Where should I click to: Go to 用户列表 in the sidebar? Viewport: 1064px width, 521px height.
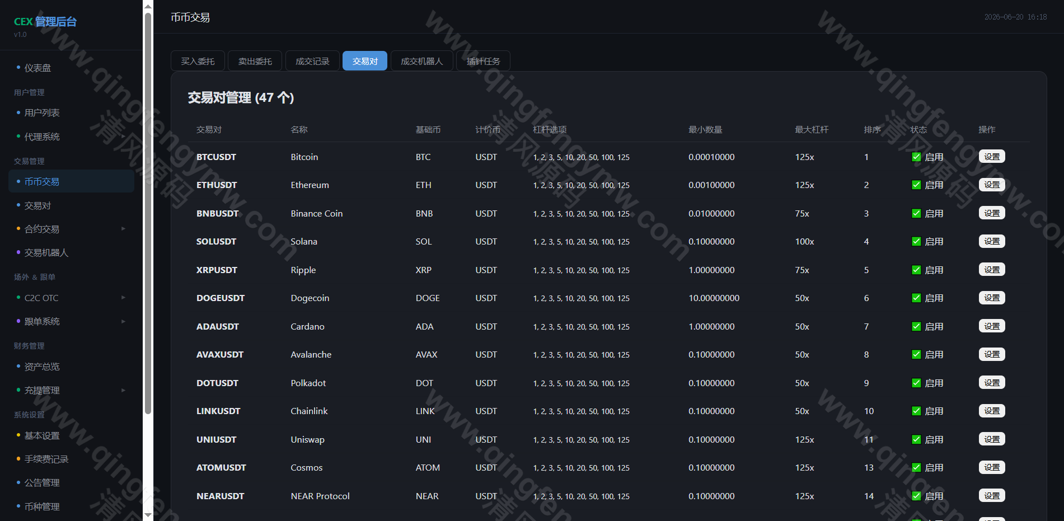(71, 112)
